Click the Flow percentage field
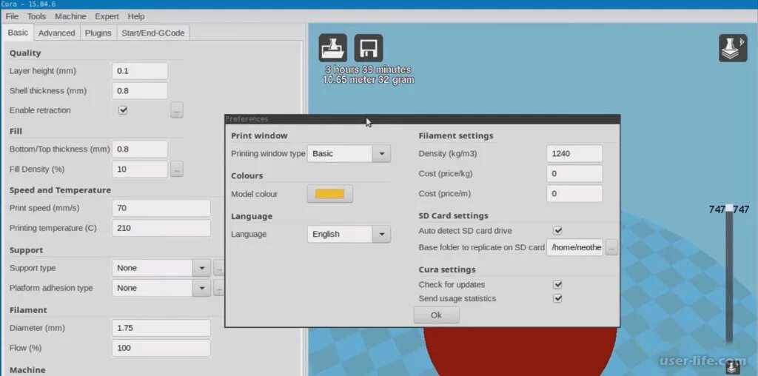 (161, 348)
